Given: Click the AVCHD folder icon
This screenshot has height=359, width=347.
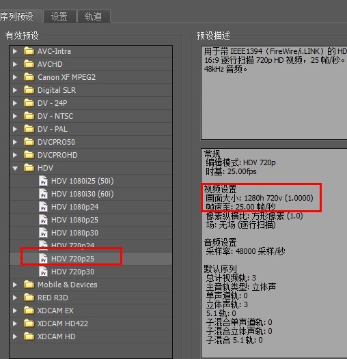Looking at the screenshot, I should (29, 64).
